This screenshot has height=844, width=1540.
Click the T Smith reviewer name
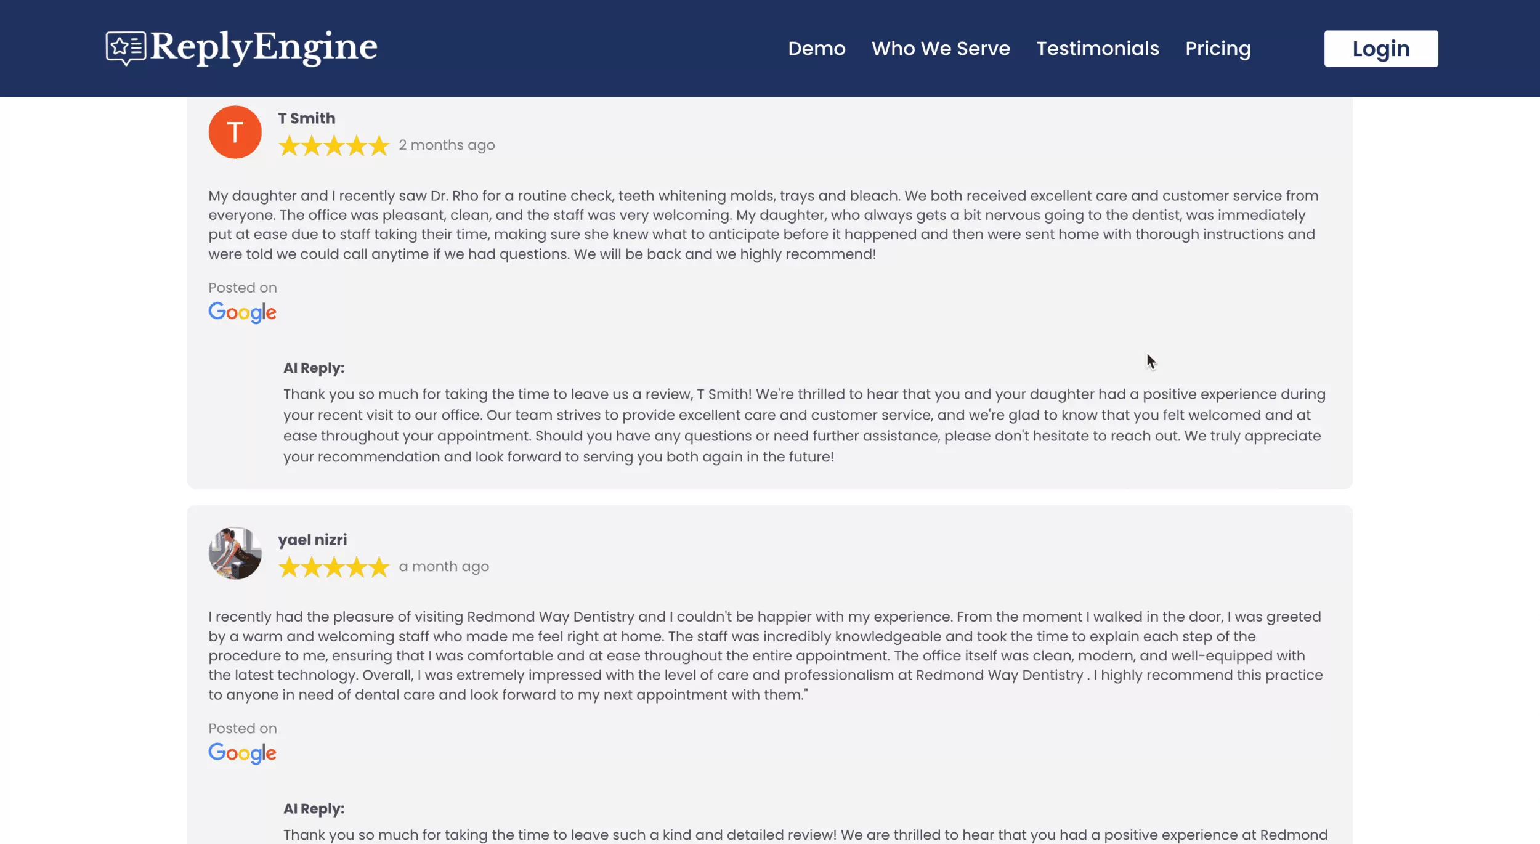click(x=307, y=118)
